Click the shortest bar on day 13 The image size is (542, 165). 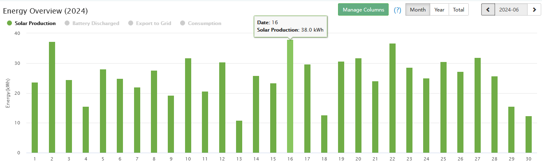tap(239, 137)
